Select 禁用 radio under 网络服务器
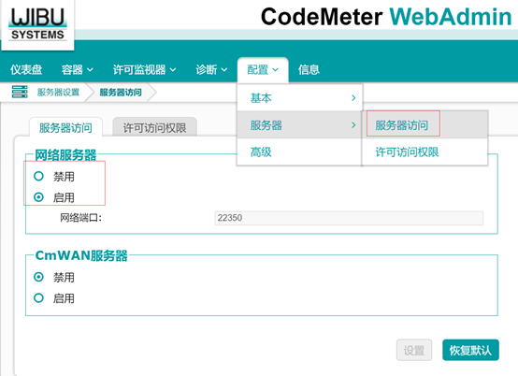Viewport: 518px width, 376px height. click(x=38, y=176)
